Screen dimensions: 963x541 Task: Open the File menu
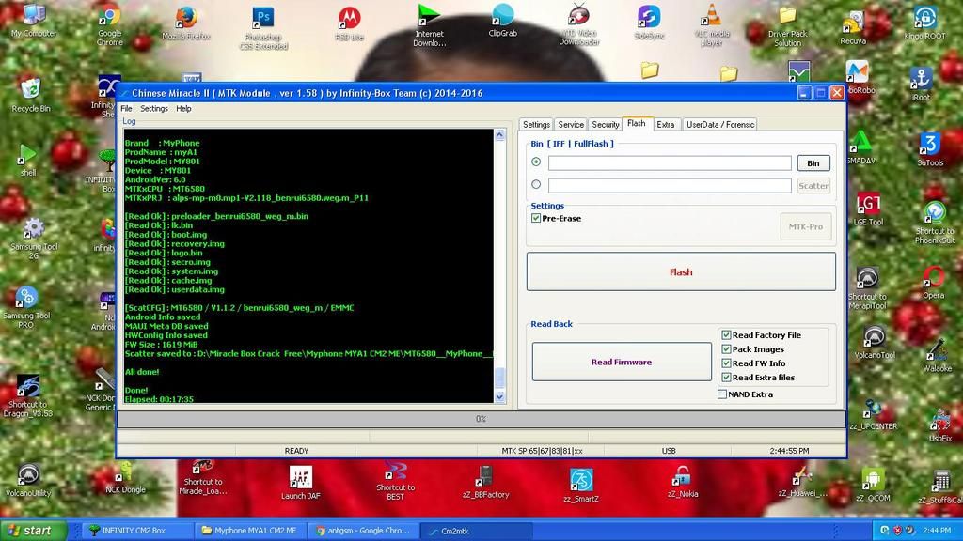click(127, 109)
